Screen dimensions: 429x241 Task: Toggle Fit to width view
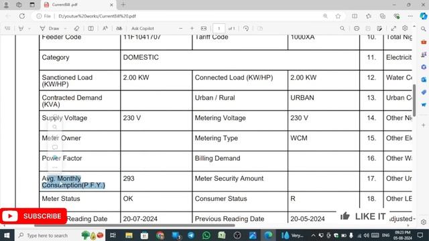(x=204, y=28)
